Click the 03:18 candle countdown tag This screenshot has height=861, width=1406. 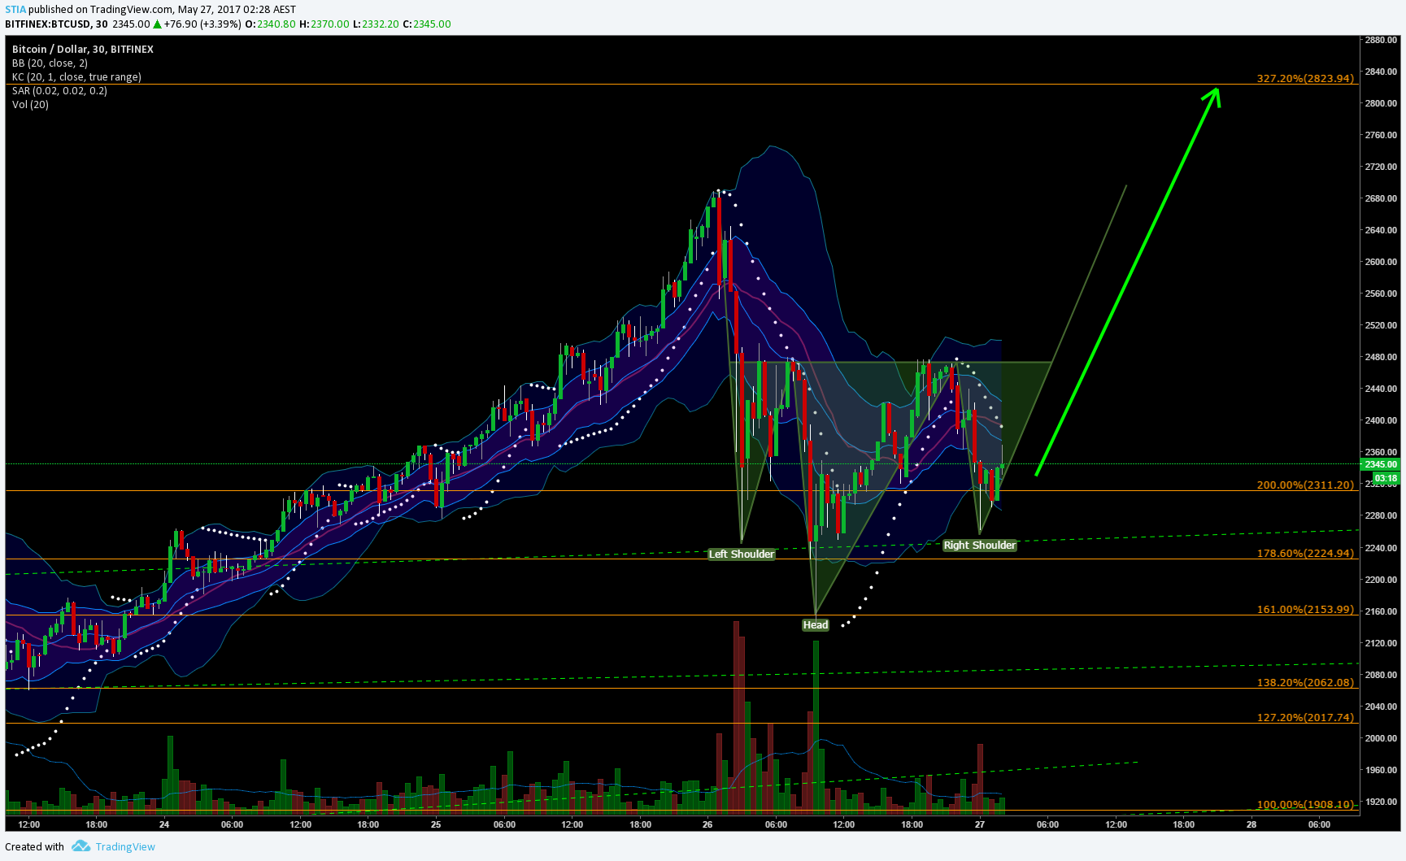coord(1386,479)
